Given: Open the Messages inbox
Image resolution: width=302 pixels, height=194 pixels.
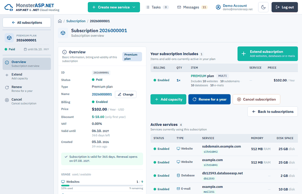Looking at the screenshot, I should point(192,7).
